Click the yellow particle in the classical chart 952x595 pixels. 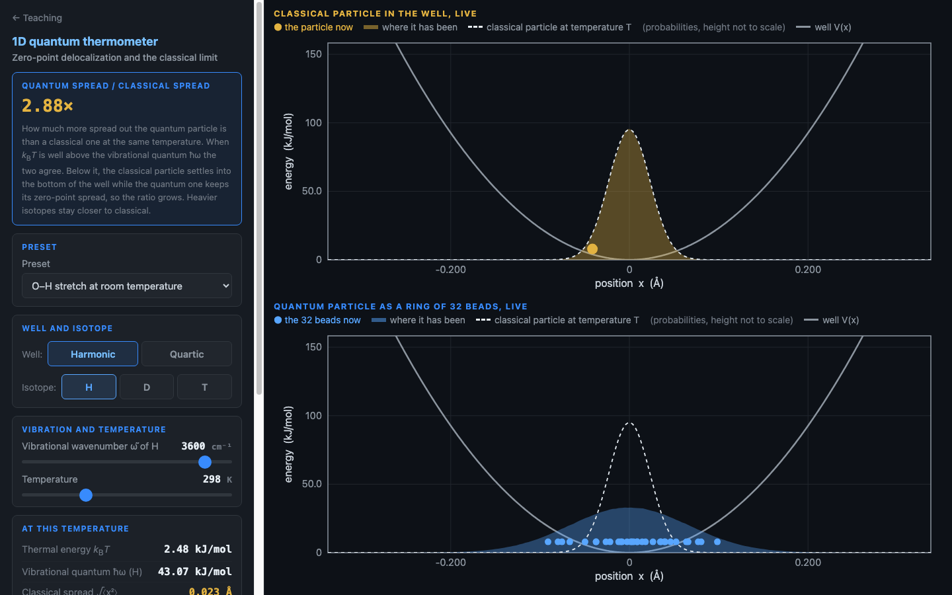[592, 249]
